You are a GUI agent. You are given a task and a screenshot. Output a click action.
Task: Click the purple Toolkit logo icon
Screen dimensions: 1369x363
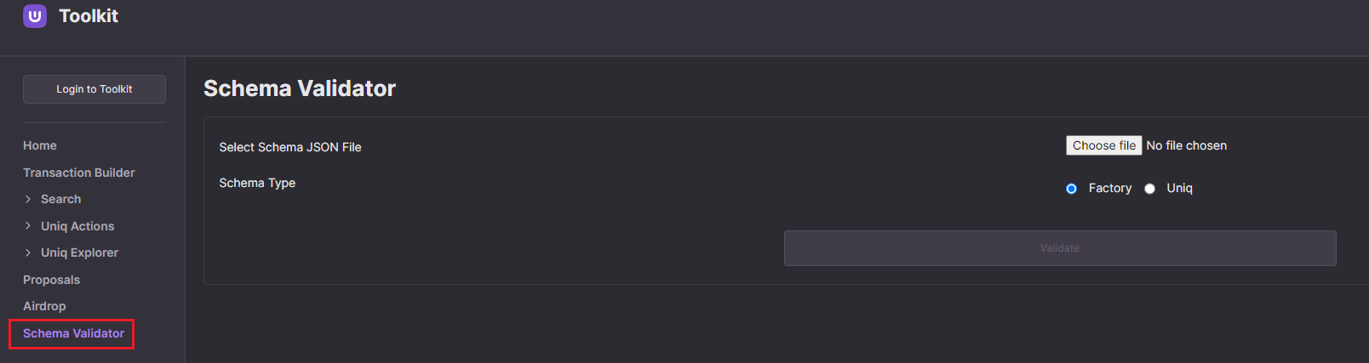click(x=35, y=16)
